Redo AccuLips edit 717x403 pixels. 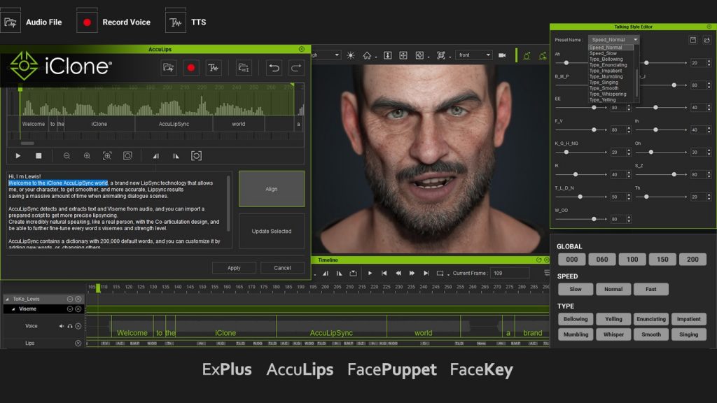(296, 68)
